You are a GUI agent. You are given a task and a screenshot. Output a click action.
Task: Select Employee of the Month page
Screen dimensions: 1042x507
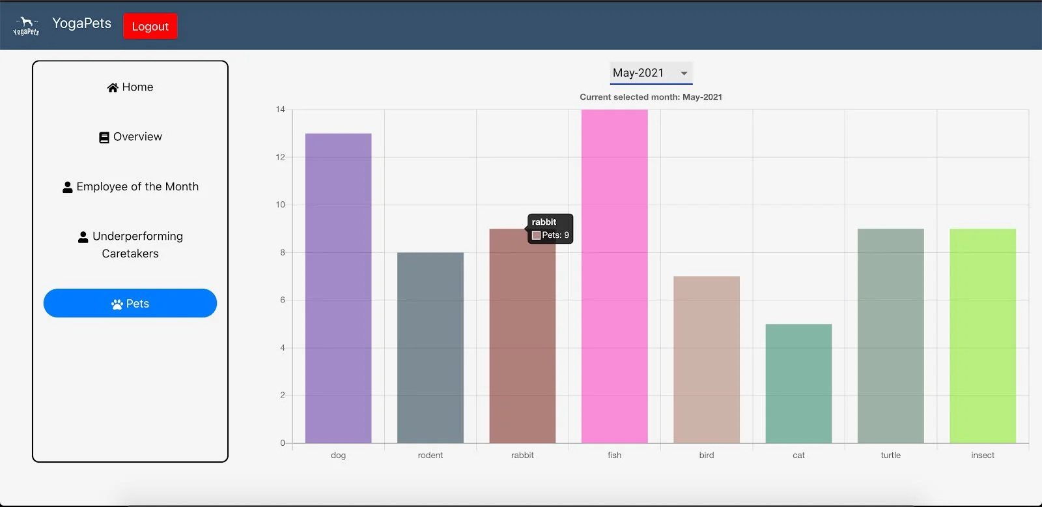point(130,187)
